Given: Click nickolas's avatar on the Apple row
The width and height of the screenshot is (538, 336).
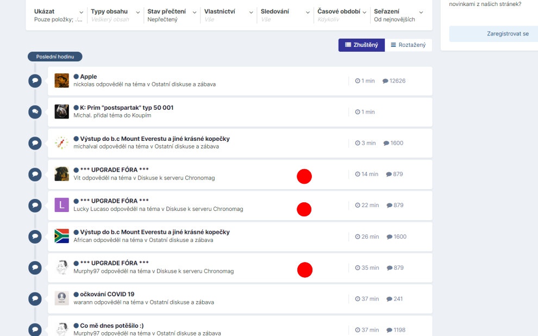Looking at the screenshot, I should pyautogui.click(x=62, y=80).
